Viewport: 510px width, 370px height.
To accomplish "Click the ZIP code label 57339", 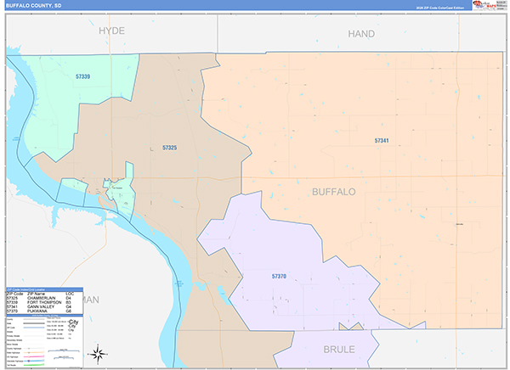I will point(83,76).
